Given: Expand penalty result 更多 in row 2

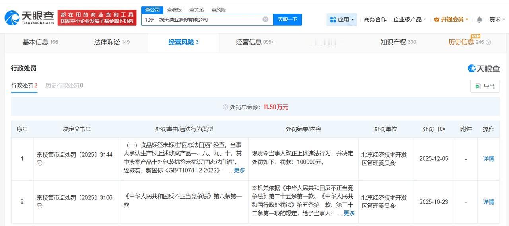Looking at the screenshot, I should (x=349, y=213).
